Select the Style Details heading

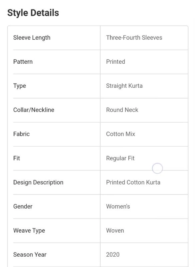pyautogui.click(x=33, y=13)
